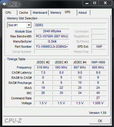Click the 7.0 CAS# Latency cell
Screen dimensions: 114x127
coord(43,72)
